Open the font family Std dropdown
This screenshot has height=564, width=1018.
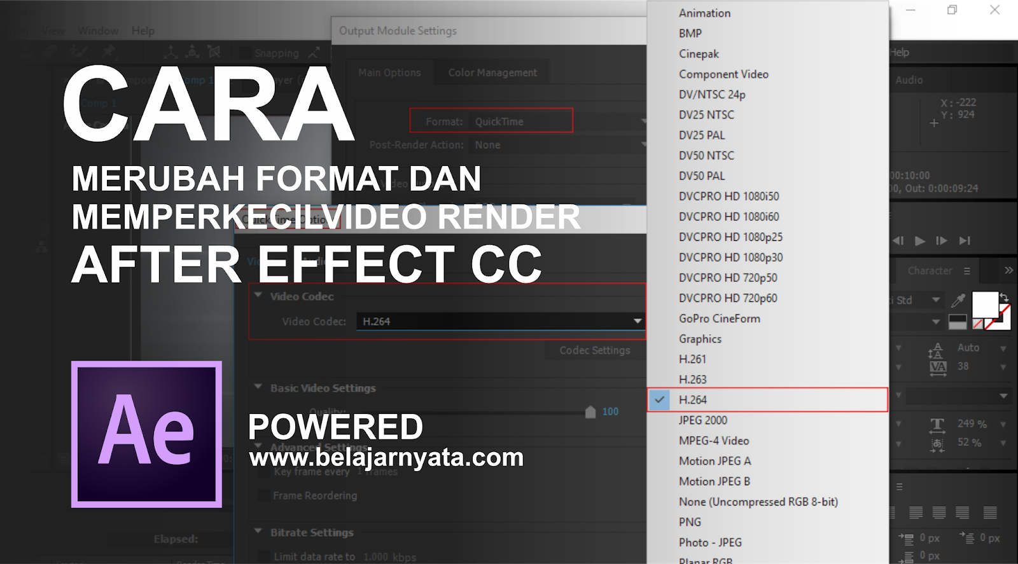(x=936, y=300)
